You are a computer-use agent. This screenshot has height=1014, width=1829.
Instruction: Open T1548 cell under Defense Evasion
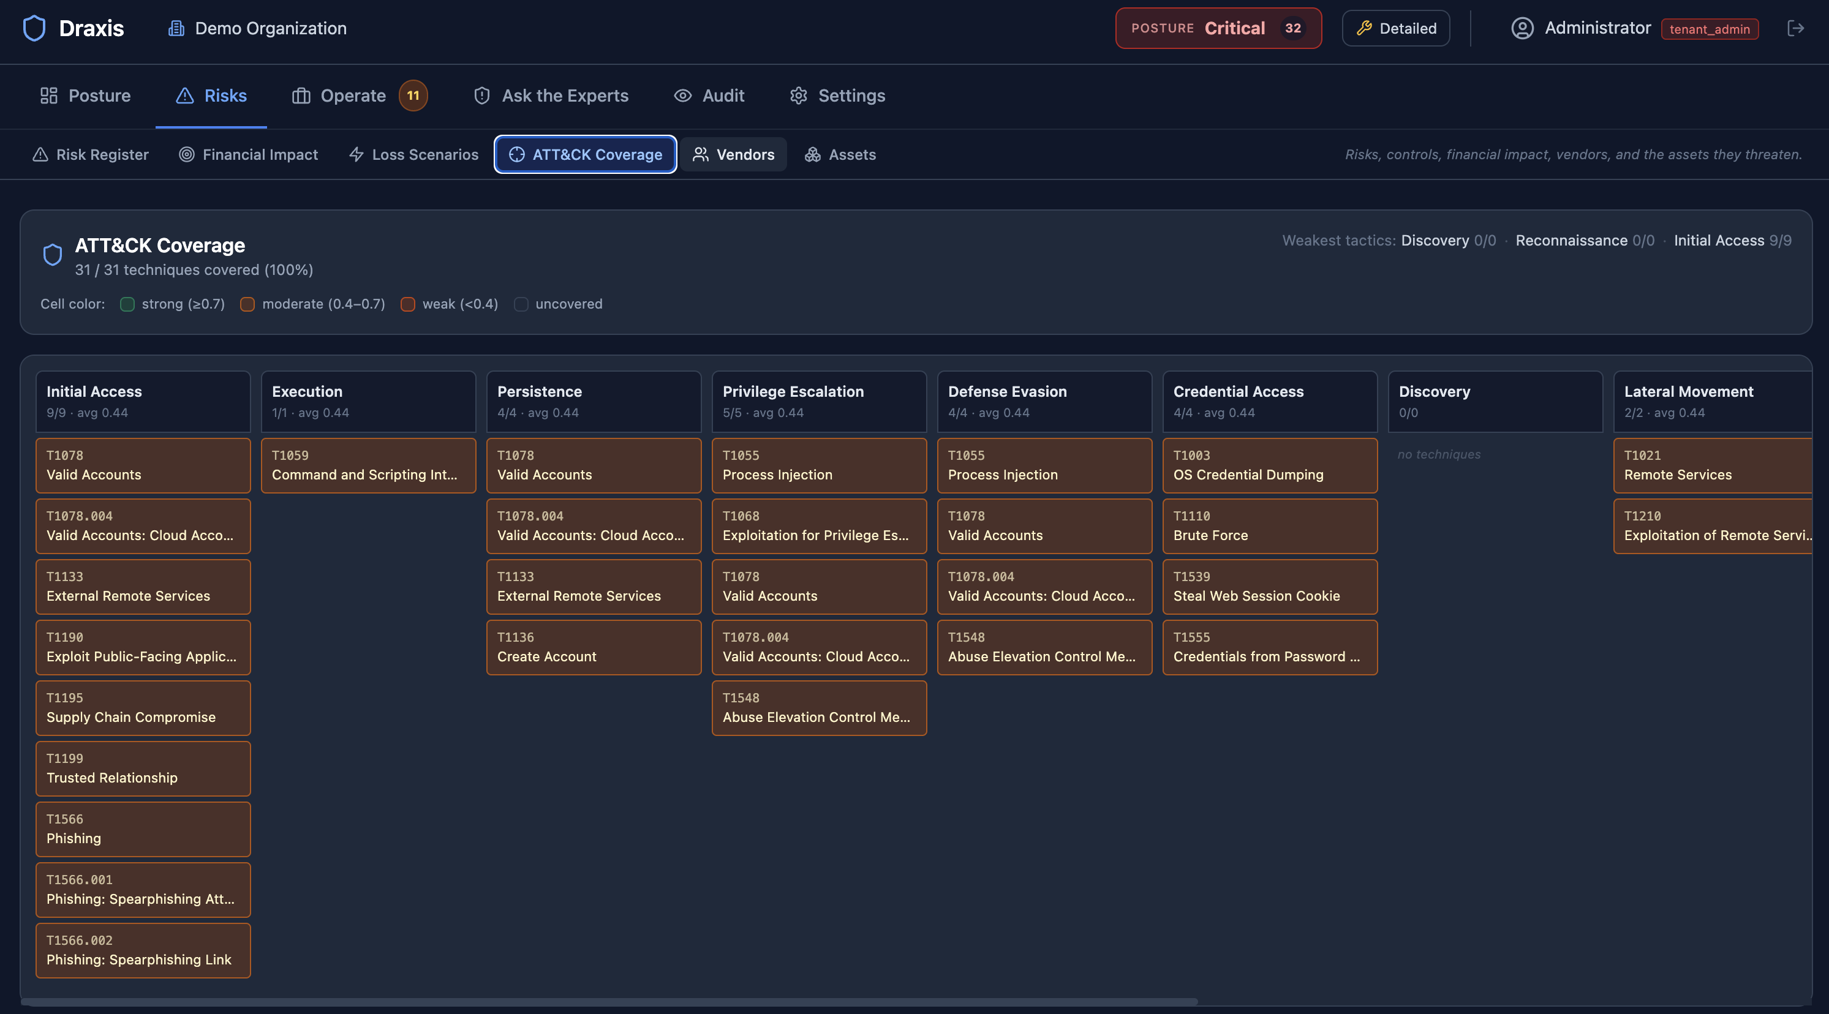tap(1044, 647)
